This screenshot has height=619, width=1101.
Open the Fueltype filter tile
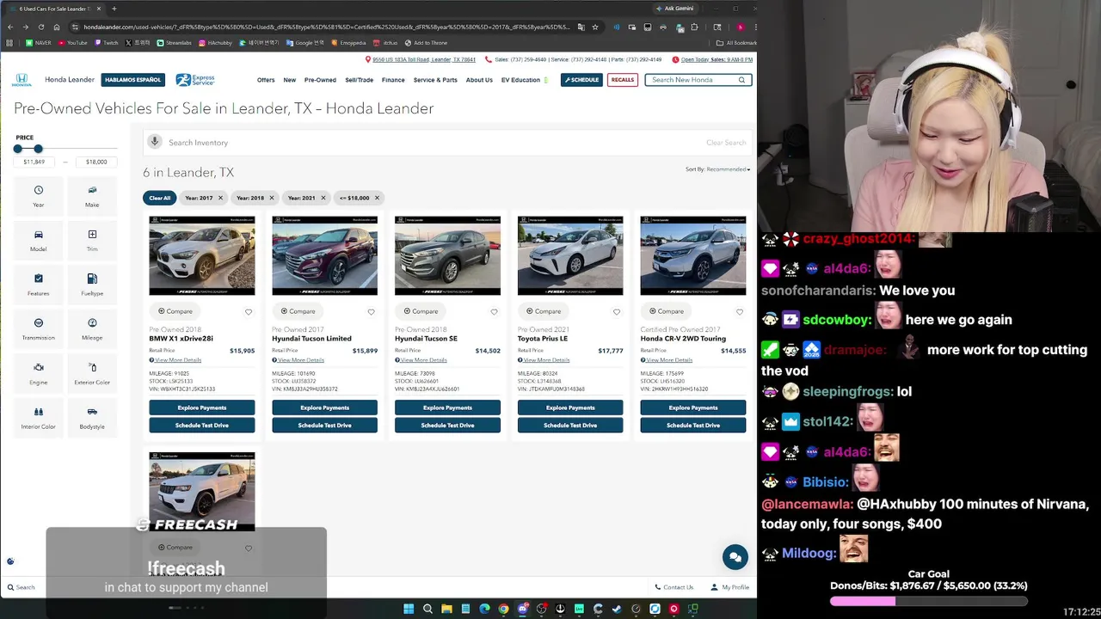92,285
